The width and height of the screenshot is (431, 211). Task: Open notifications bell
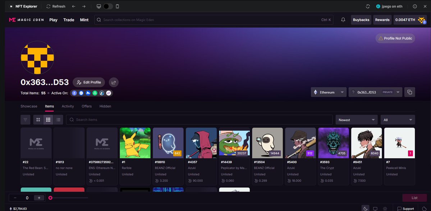pos(343,20)
